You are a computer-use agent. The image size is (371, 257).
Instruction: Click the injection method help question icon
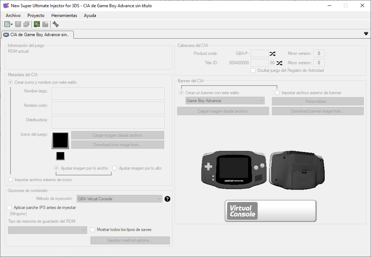pos(167,199)
